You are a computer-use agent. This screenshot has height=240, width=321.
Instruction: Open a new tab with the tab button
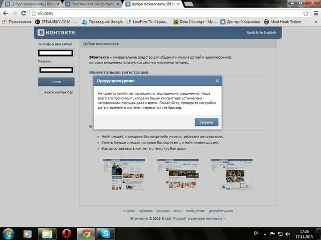point(188,4)
